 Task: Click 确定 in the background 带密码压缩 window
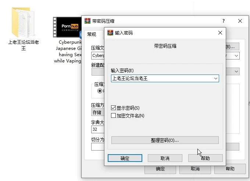pos(160,170)
